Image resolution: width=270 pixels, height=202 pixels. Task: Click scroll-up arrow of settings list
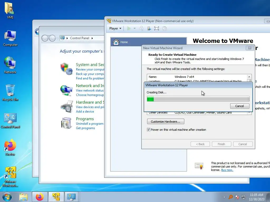pos(249,77)
